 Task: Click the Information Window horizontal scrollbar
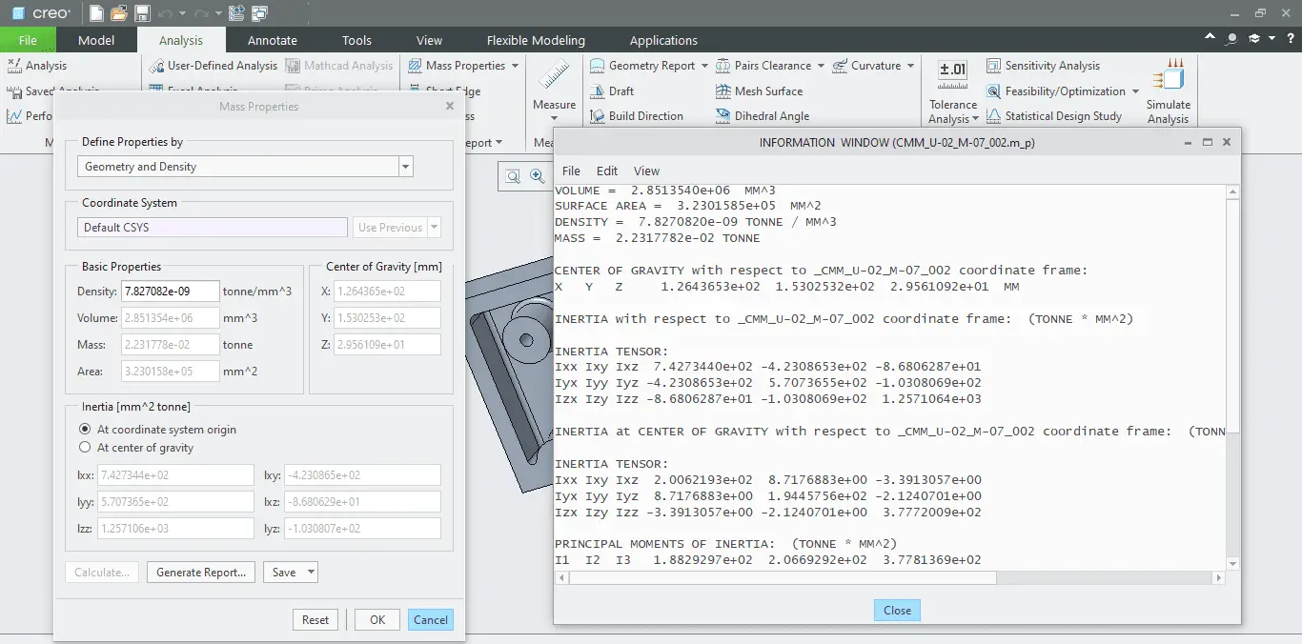coord(783,578)
